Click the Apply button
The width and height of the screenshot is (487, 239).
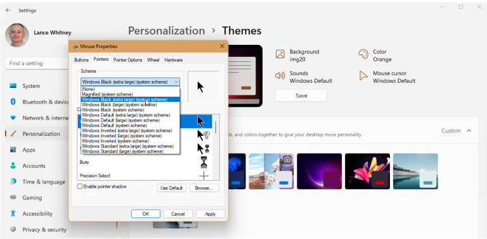pos(211,214)
